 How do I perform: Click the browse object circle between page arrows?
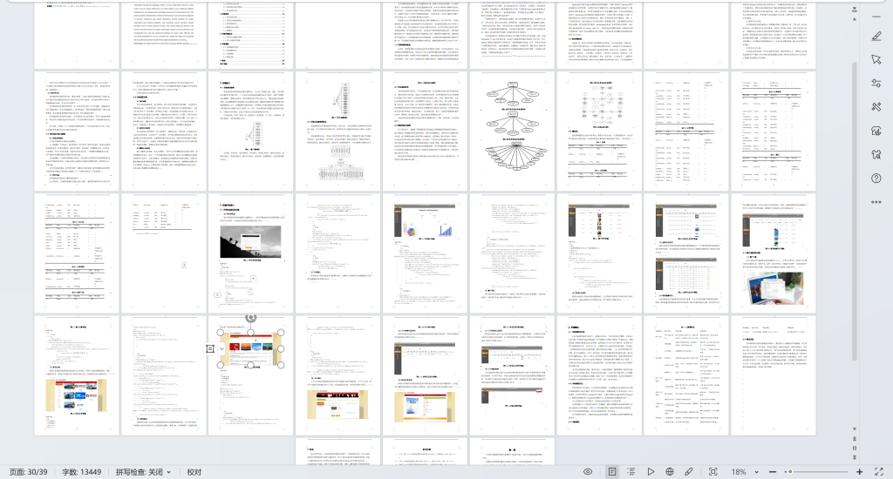[x=855, y=448]
